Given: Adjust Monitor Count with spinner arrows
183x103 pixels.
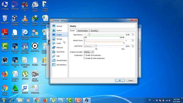Looking at the screenshot, I should tap(133, 40).
